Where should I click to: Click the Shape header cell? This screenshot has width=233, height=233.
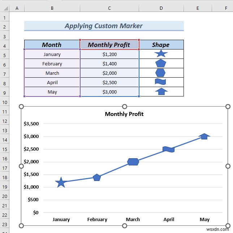(x=161, y=45)
